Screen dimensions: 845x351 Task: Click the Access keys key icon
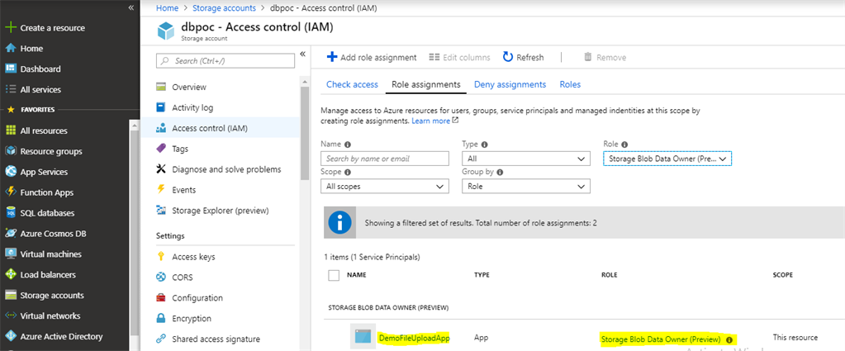pyautogui.click(x=162, y=257)
